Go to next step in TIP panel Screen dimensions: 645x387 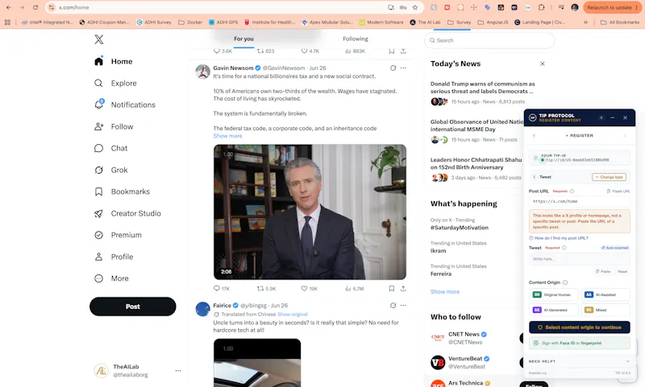(625, 135)
